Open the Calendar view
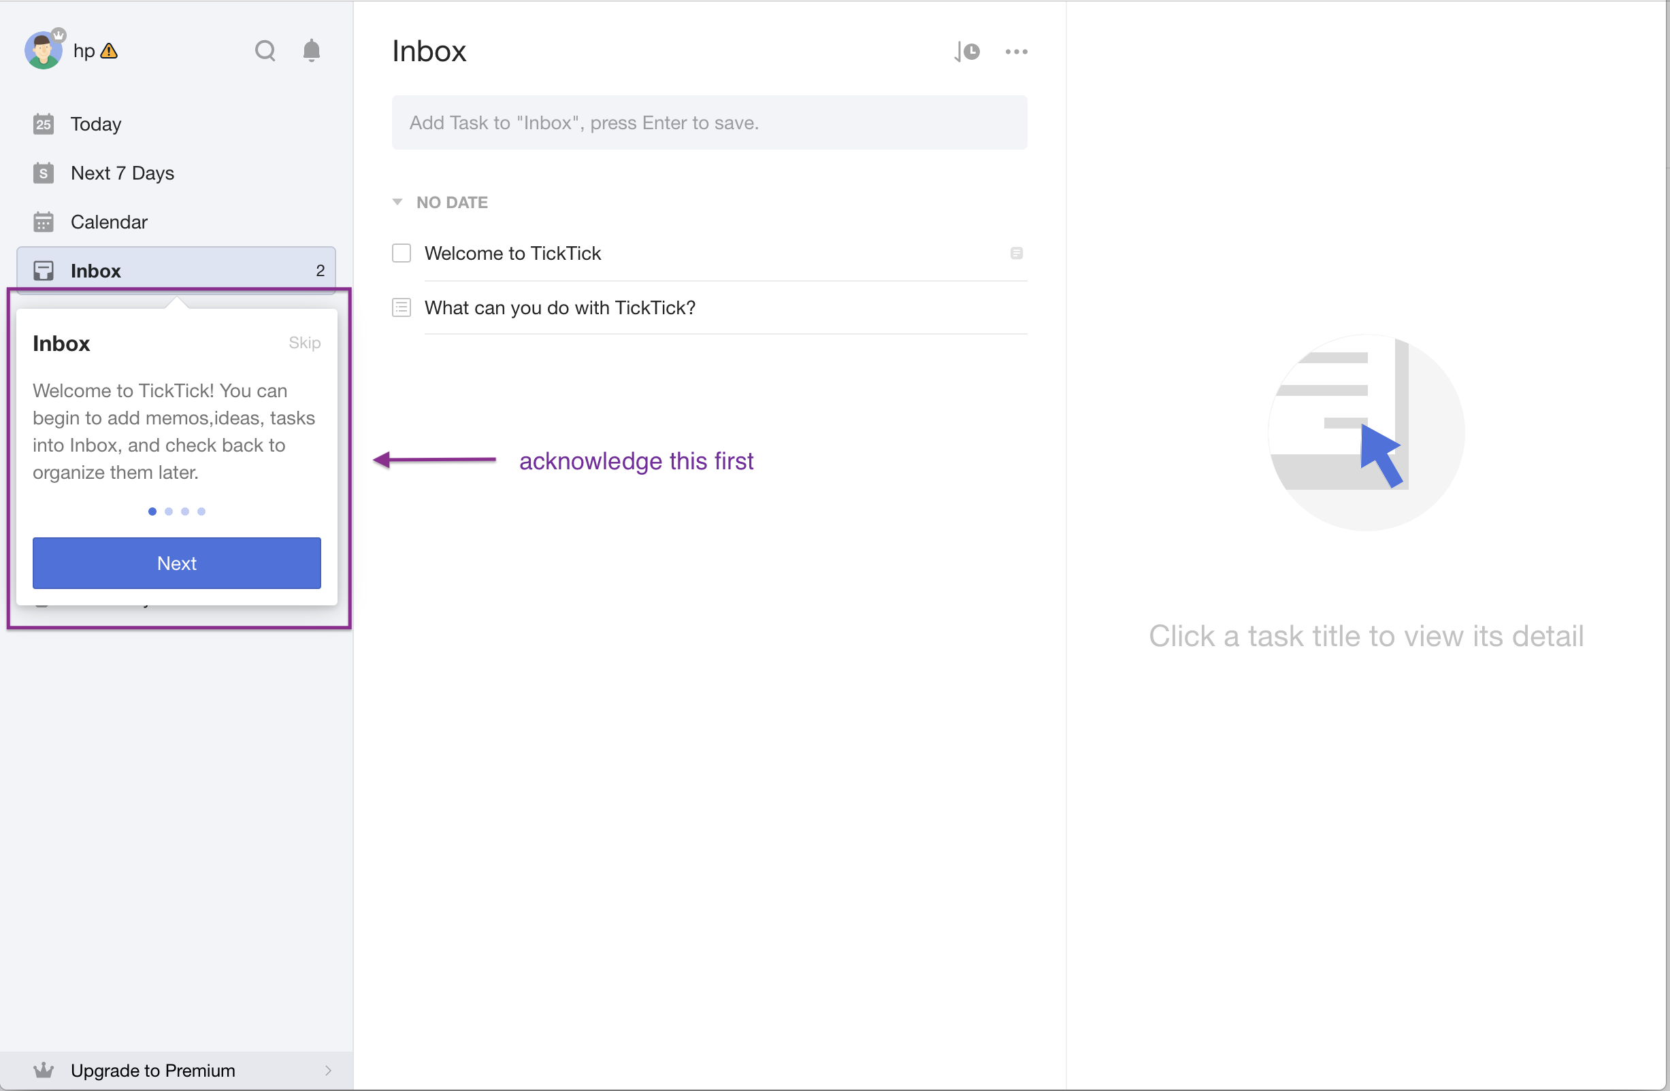Viewport: 1670px width, 1091px height. click(x=176, y=222)
